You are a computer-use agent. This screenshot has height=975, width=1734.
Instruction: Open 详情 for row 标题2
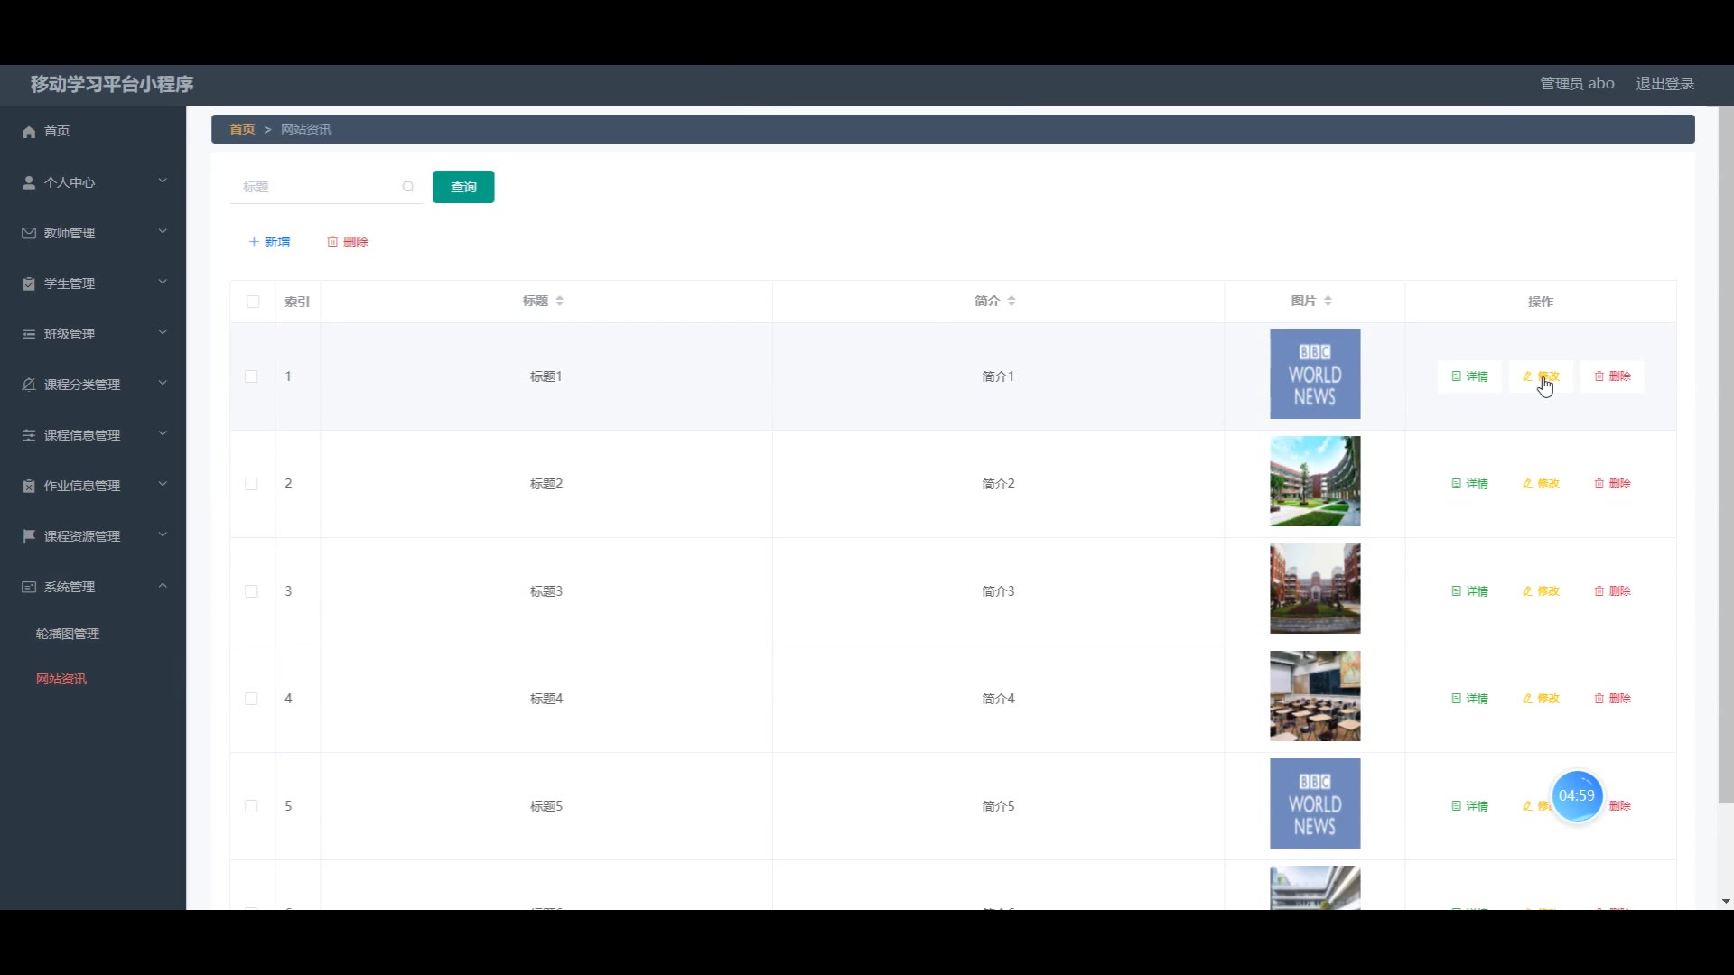coord(1469,484)
